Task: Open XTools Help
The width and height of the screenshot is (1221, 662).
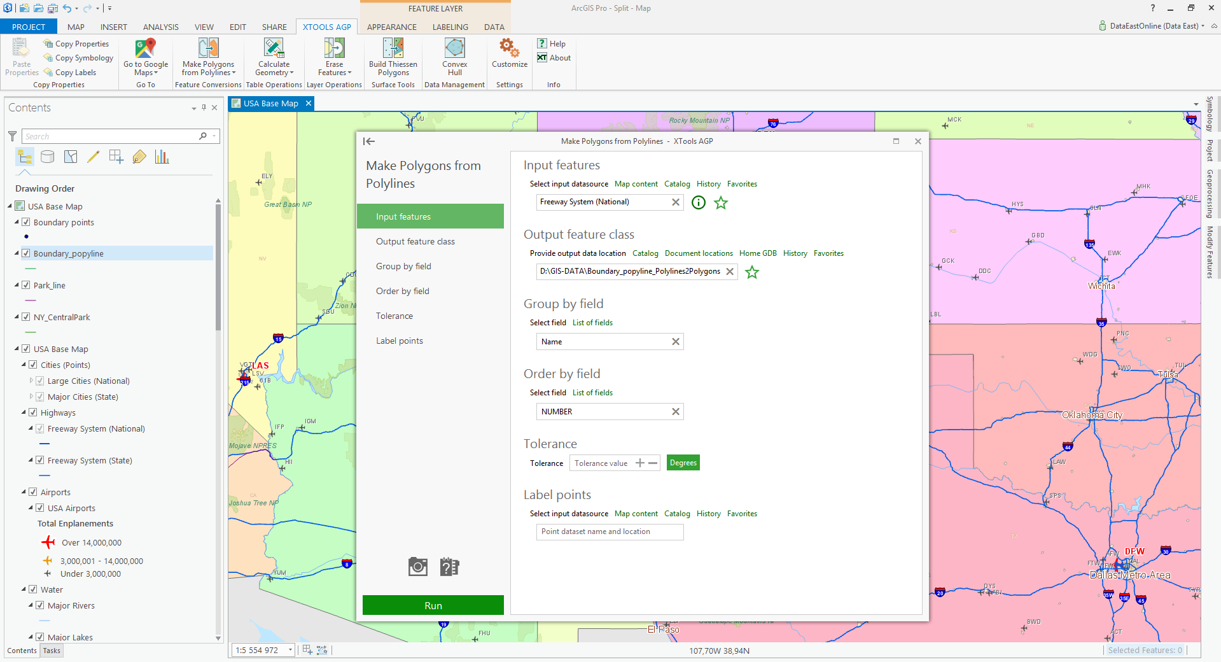Action: [x=551, y=44]
